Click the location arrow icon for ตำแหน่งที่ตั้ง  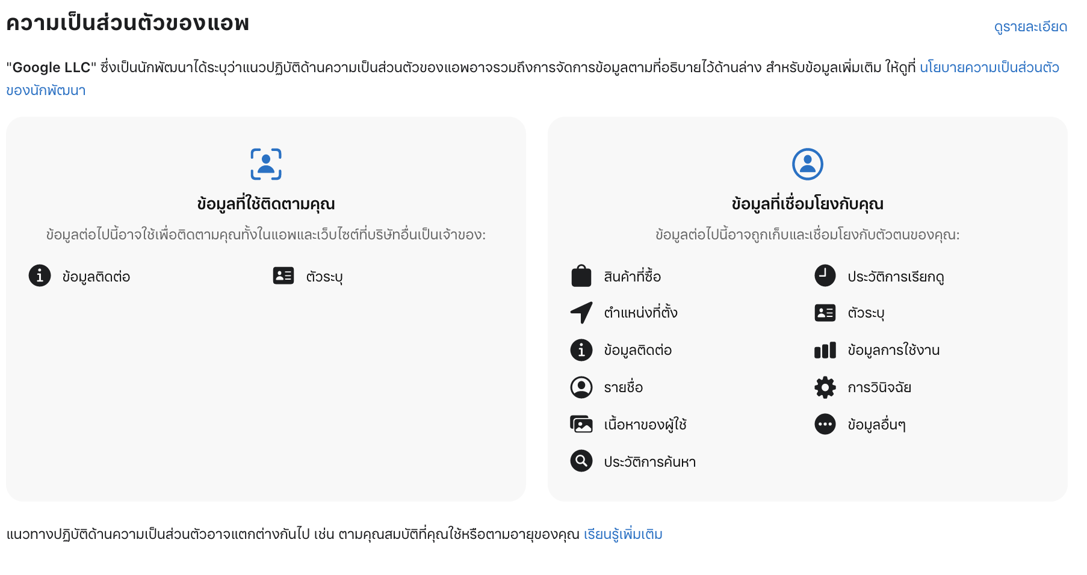point(581,313)
